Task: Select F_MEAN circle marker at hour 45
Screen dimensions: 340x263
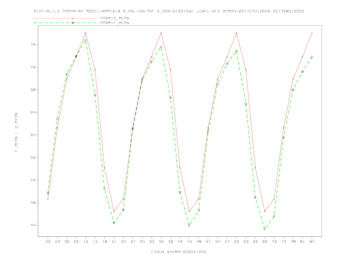Action: coord(189,226)
